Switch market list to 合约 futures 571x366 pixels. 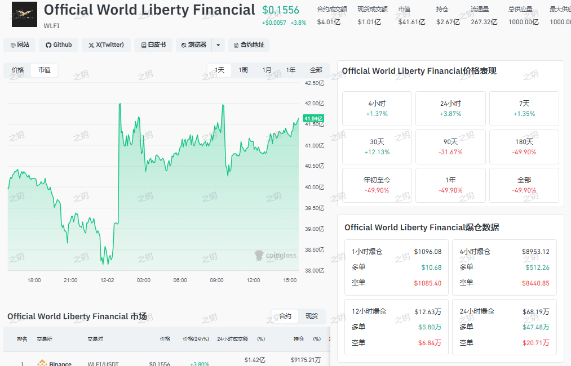pyautogui.click(x=285, y=316)
